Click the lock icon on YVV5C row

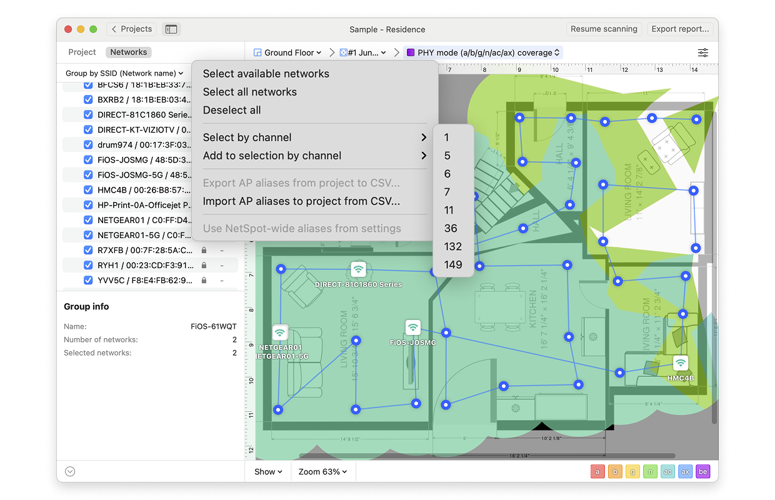[204, 280]
